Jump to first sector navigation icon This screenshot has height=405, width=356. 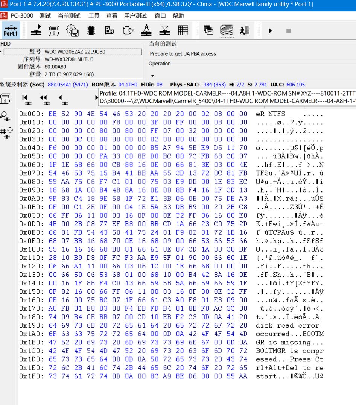click(26, 99)
